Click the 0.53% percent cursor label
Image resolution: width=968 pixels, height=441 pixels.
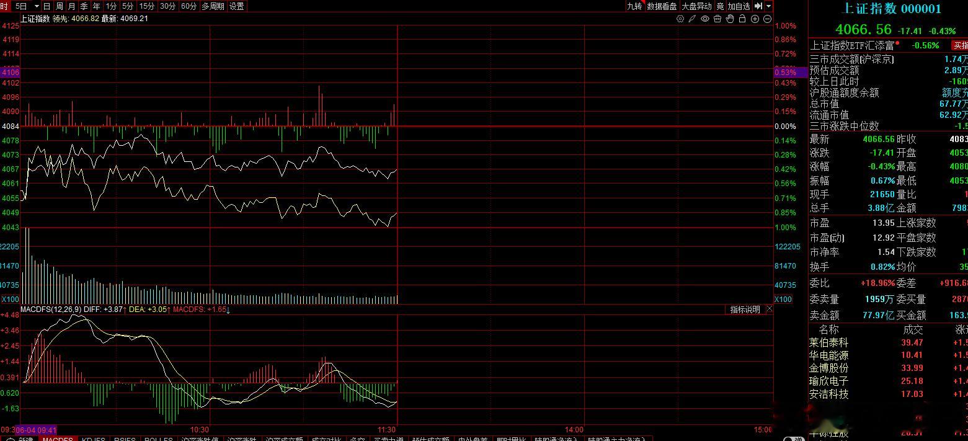pos(790,73)
